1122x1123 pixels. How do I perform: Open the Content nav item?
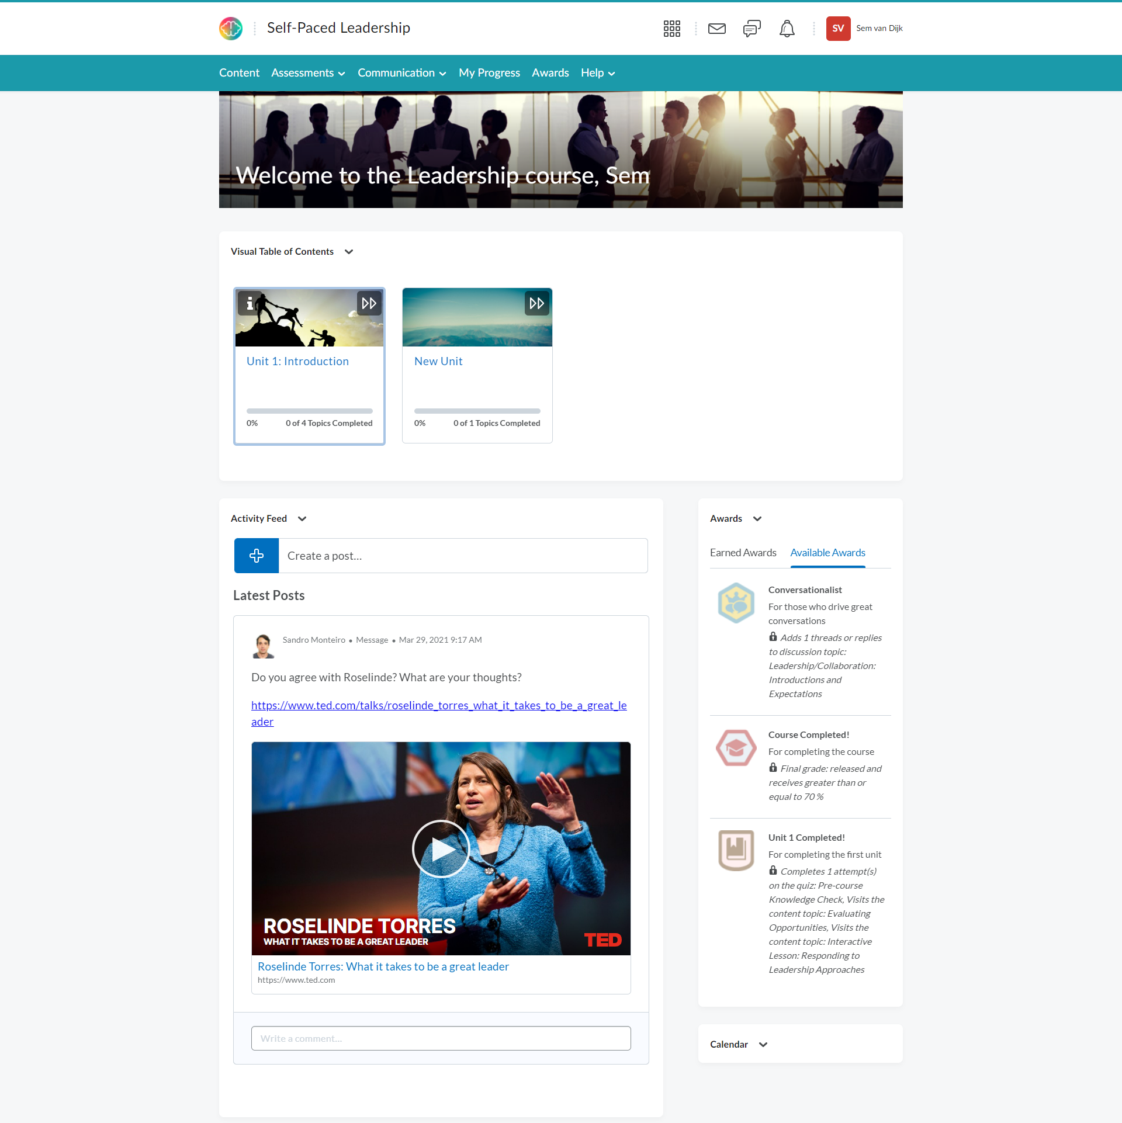coord(239,73)
